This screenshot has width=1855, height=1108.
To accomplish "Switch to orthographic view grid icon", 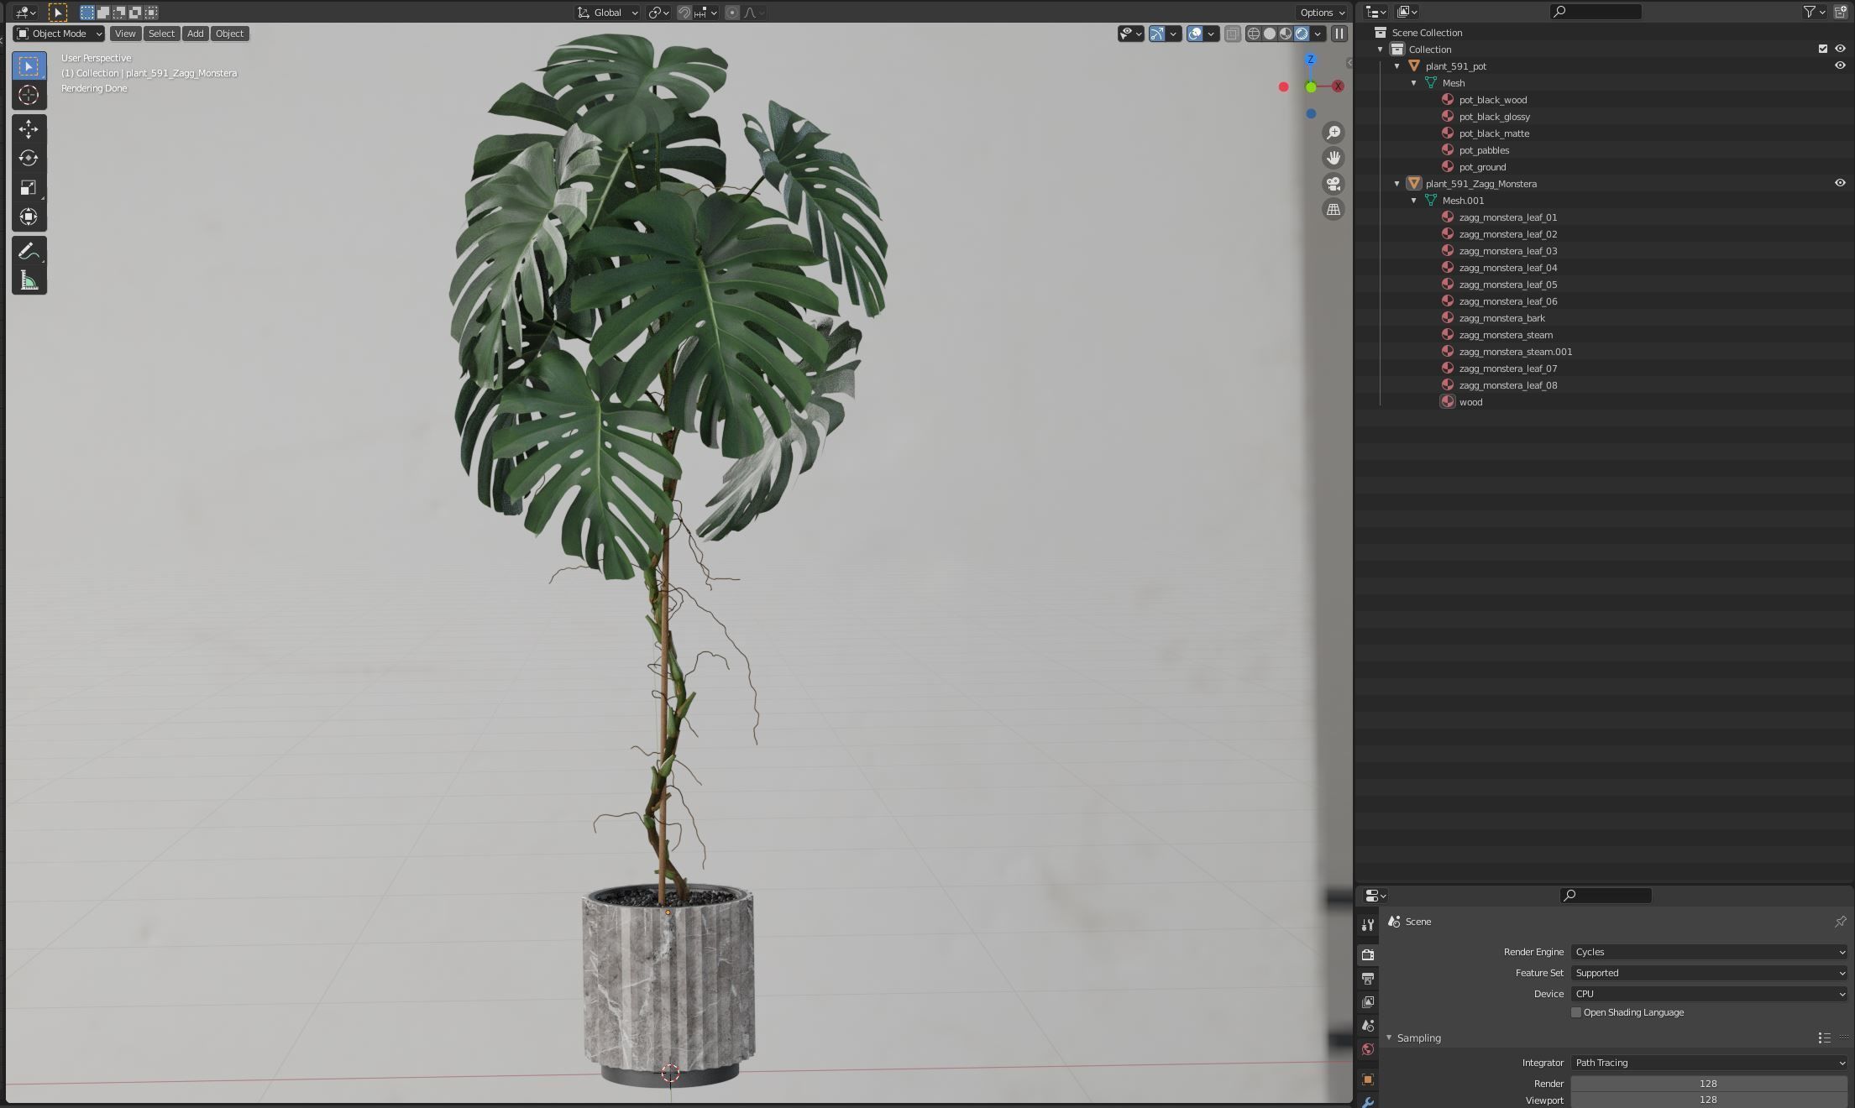I will click(1333, 210).
